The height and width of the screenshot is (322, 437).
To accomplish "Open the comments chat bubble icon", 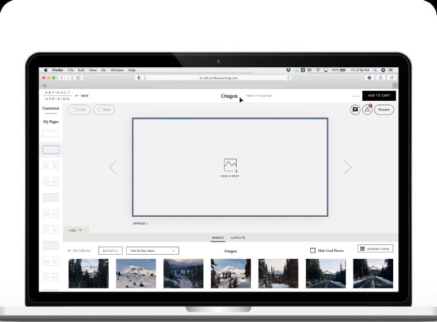I will [355, 110].
